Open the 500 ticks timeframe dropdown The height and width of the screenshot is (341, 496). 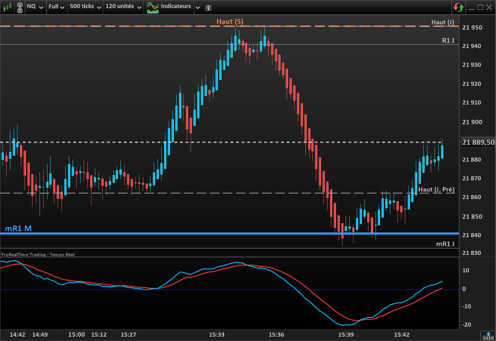coord(85,7)
